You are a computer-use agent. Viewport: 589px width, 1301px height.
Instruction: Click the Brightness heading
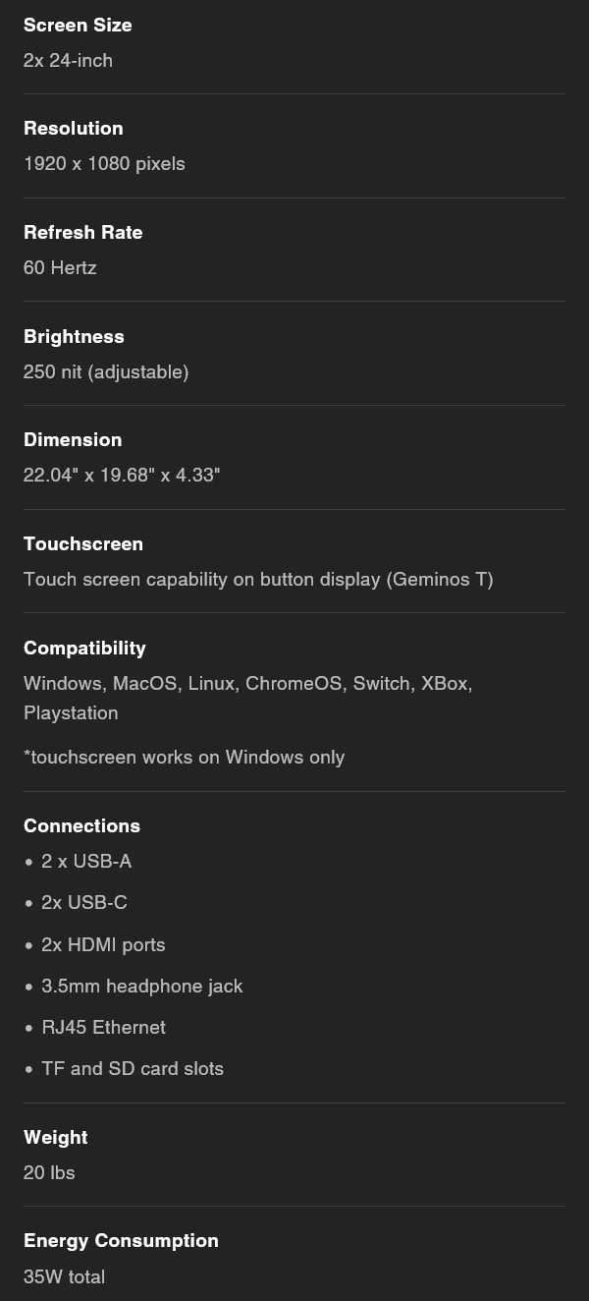pos(74,337)
